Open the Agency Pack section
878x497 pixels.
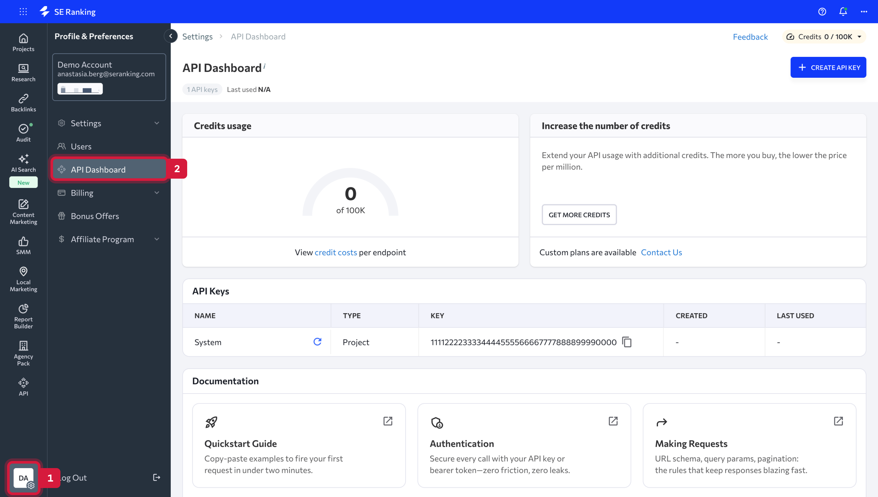[x=23, y=352]
